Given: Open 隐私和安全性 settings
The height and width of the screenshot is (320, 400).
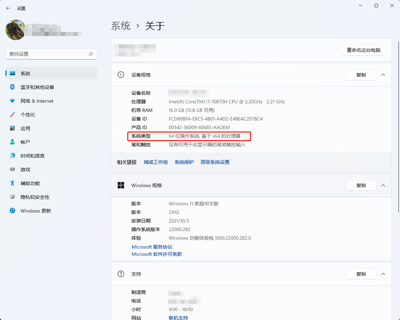Looking at the screenshot, I should [x=51, y=197].
